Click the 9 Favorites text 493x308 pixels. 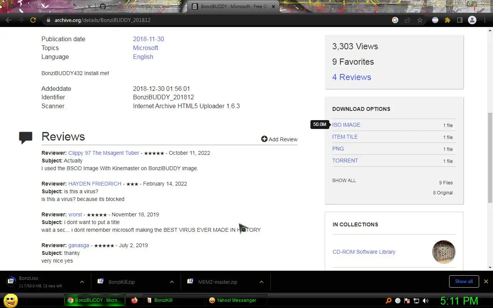click(x=353, y=62)
